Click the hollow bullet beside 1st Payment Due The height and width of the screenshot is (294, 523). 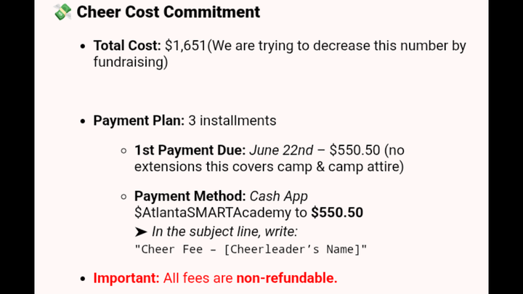tap(123, 151)
